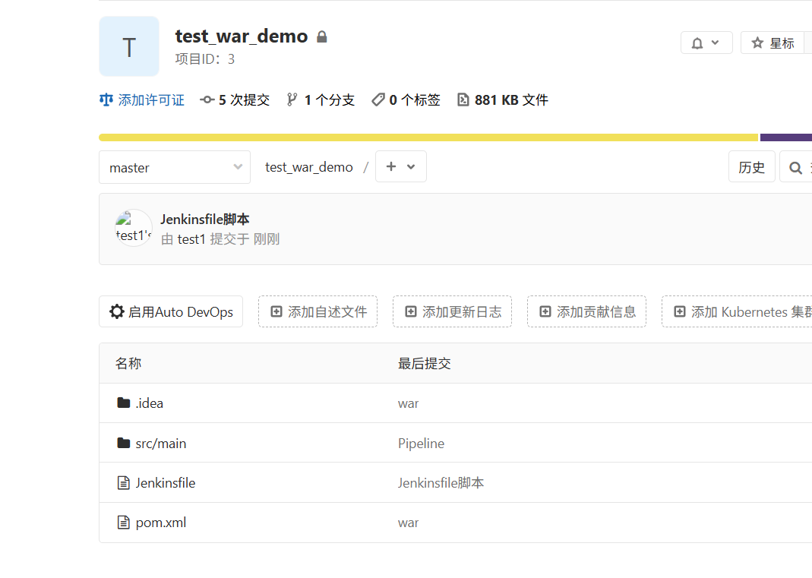Open the Jenkinsfile脚本 commit message
Viewport: 812px width, 578px height.
pyautogui.click(x=205, y=220)
